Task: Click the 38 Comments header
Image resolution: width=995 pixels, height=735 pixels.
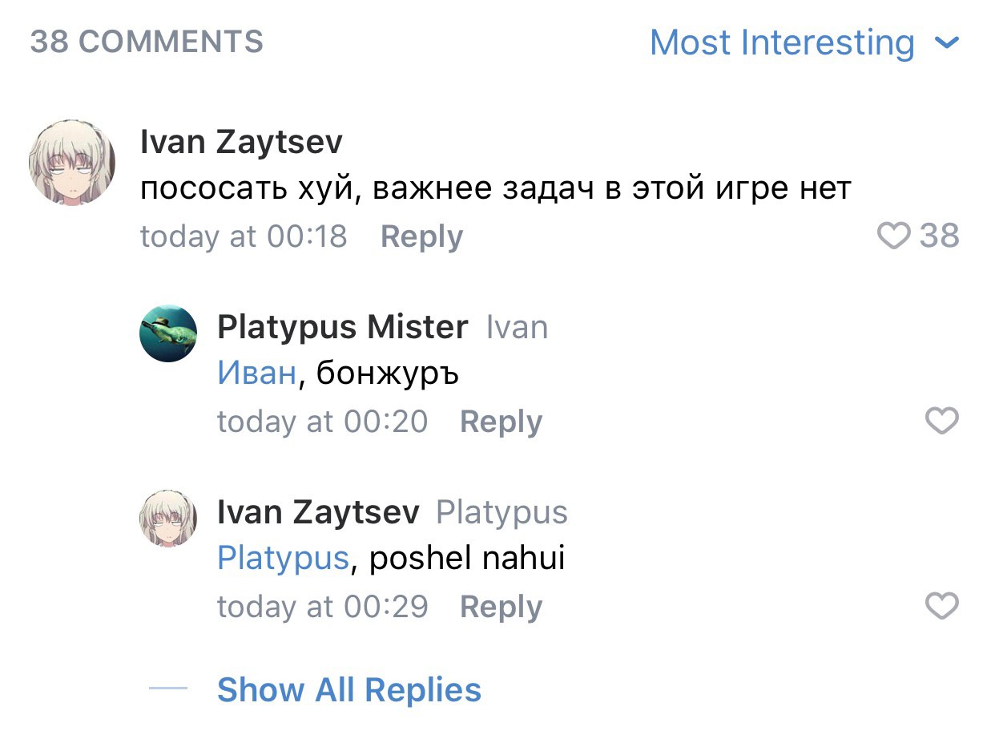Action: pyautogui.click(x=147, y=42)
